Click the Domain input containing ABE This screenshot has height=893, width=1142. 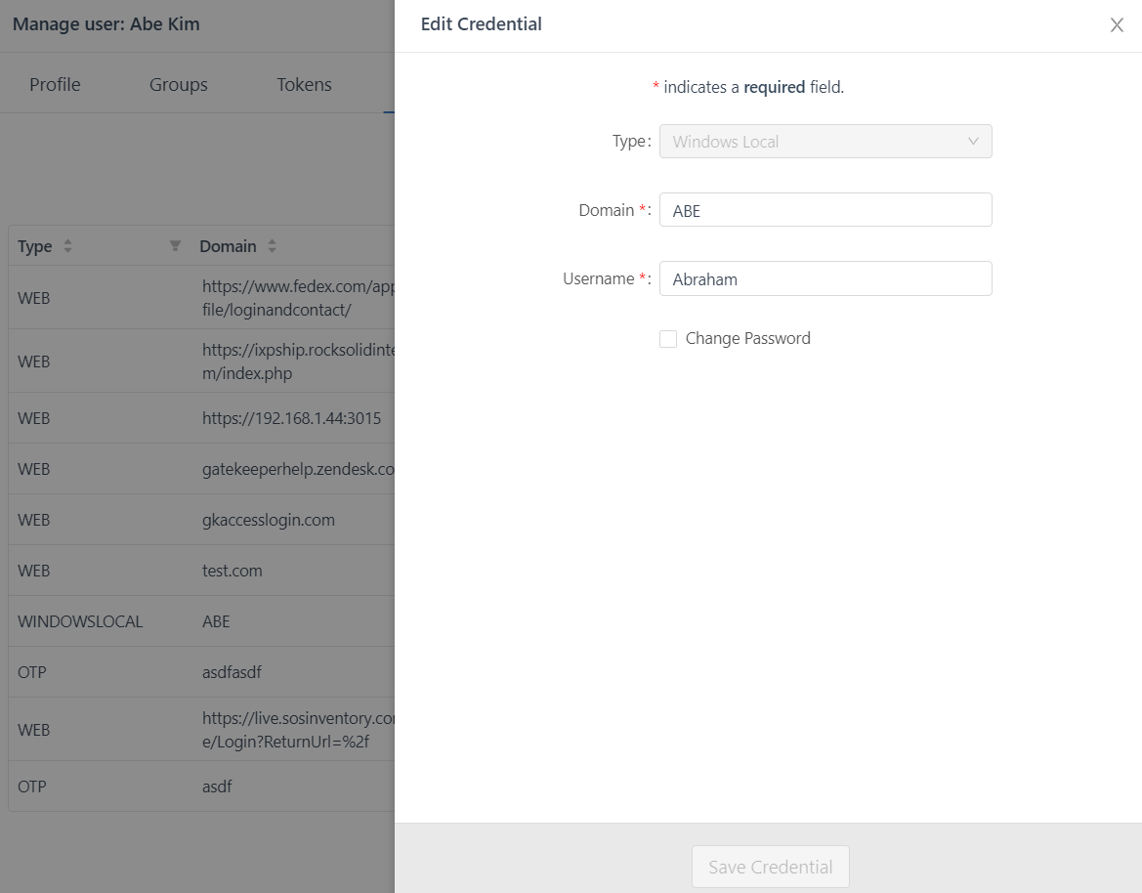tap(825, 209)
